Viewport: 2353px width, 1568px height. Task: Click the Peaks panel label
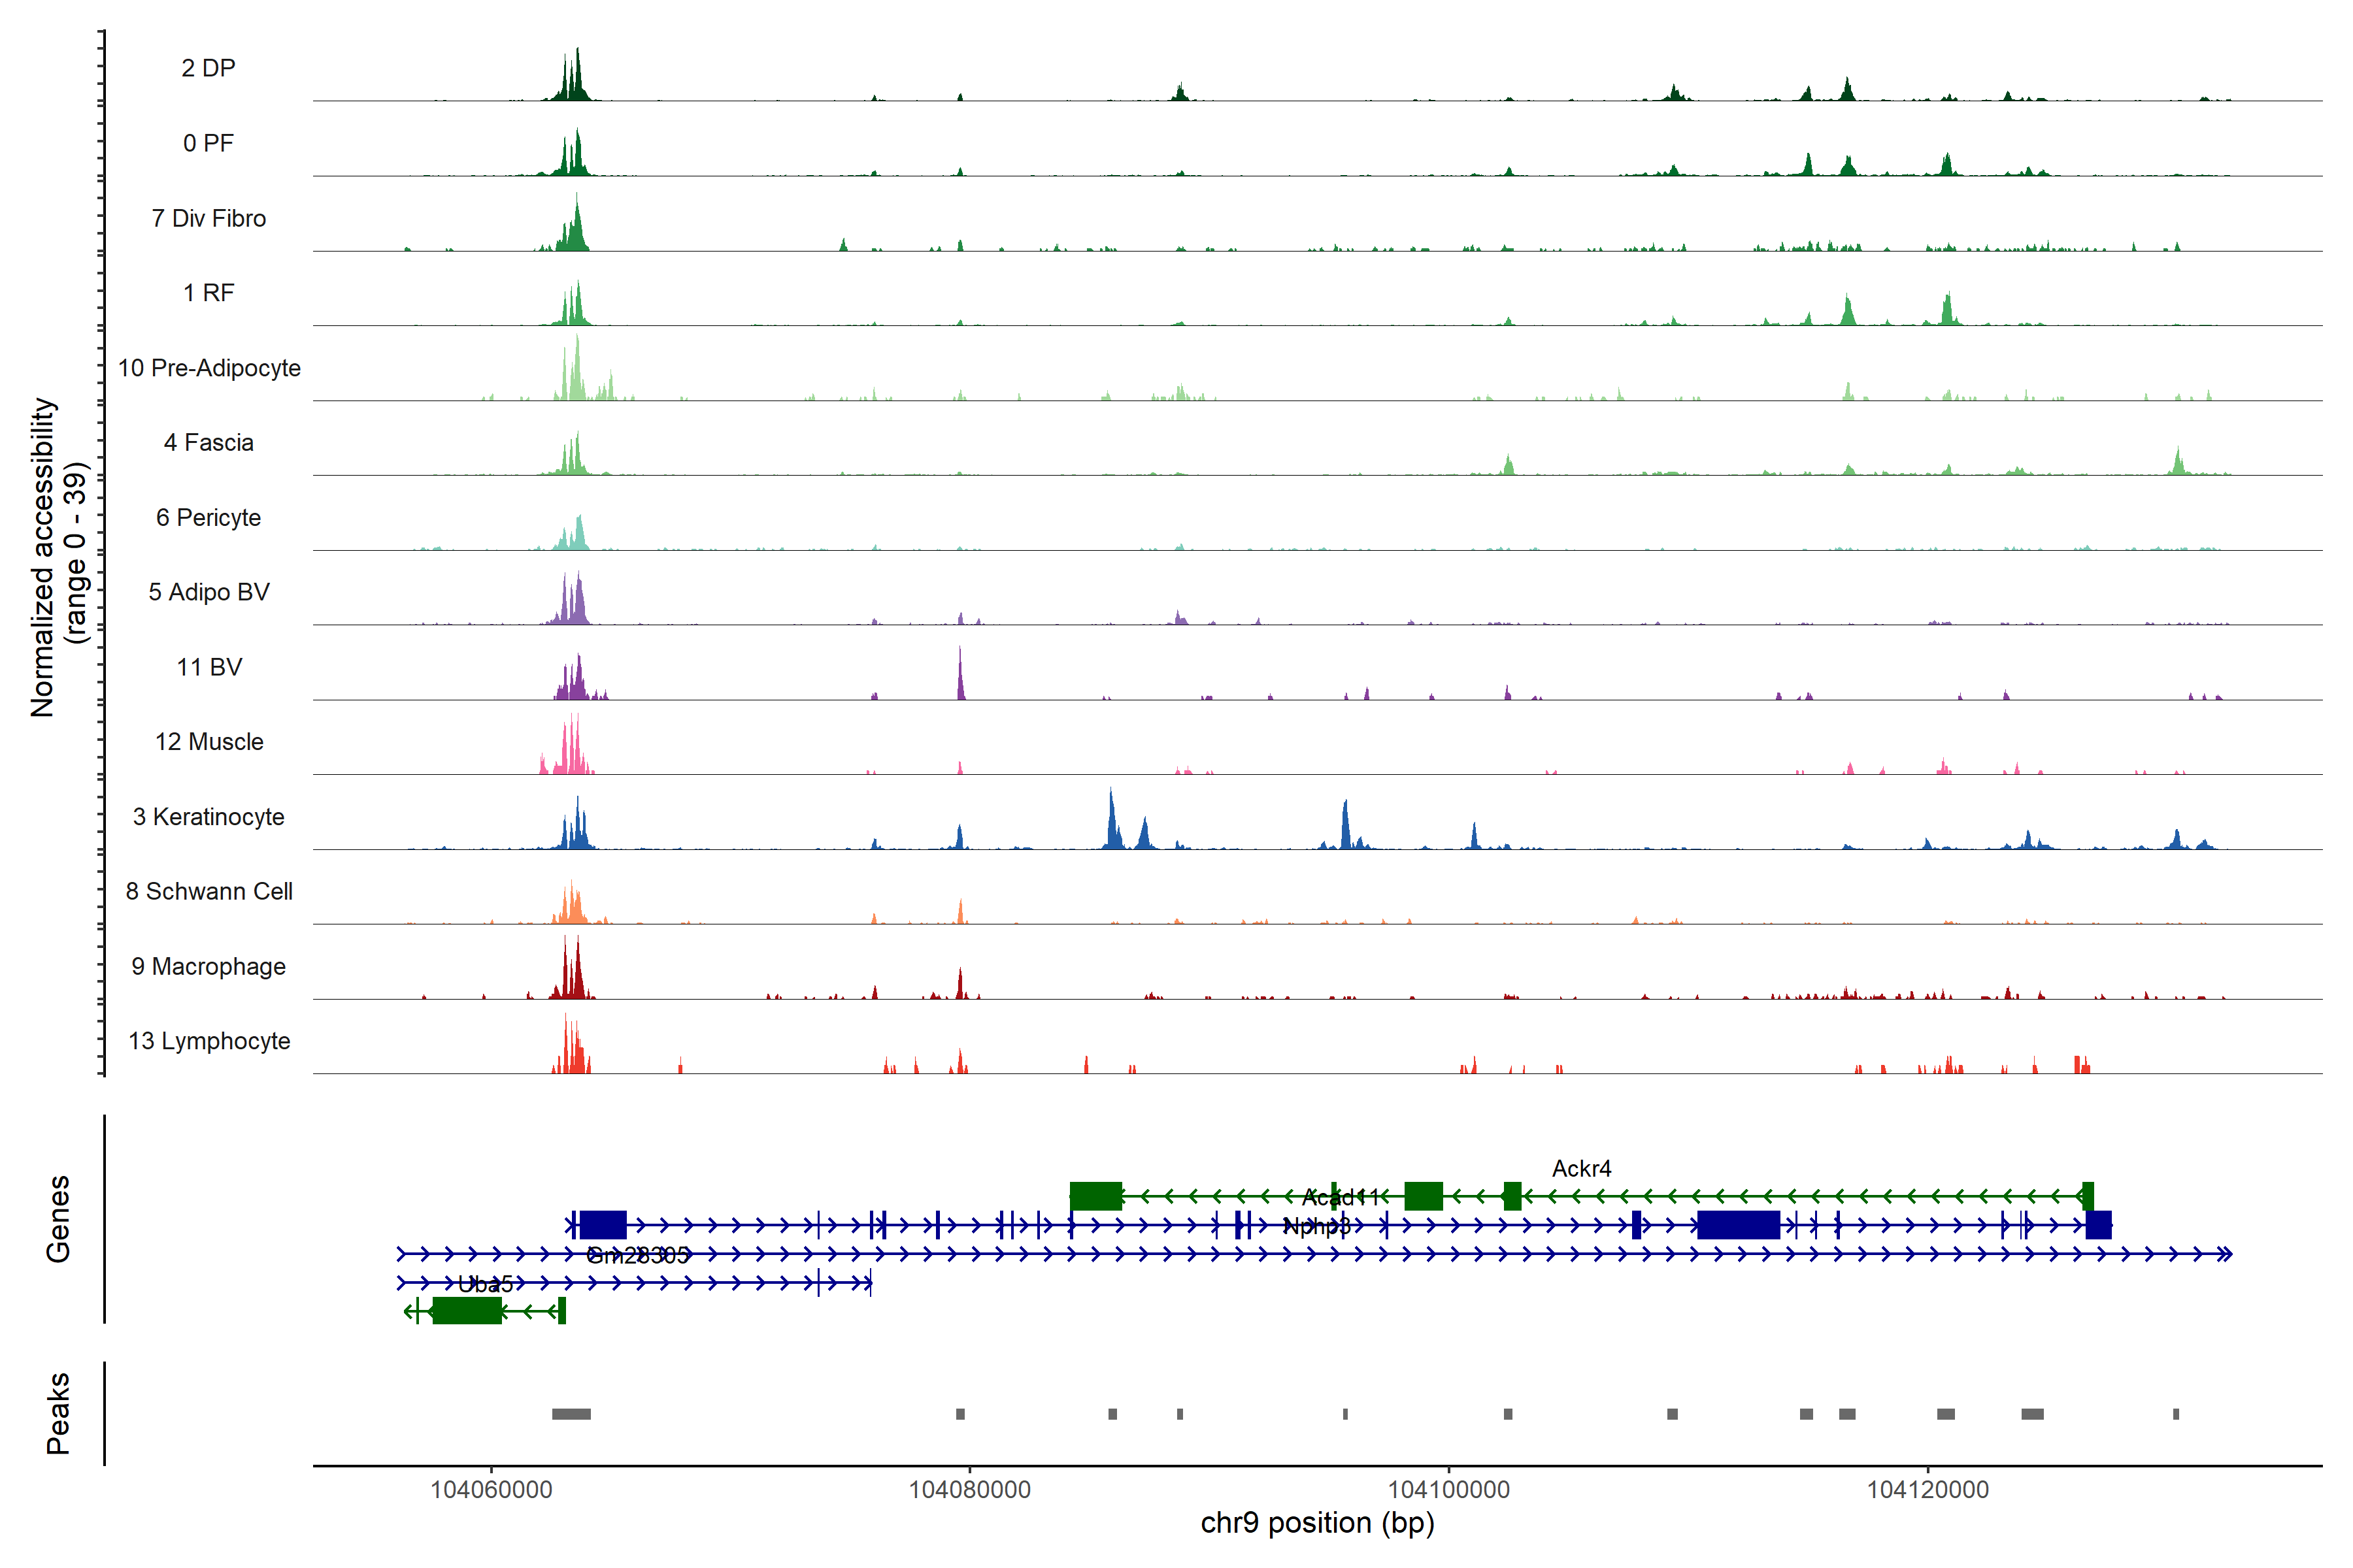[58, 1413]
